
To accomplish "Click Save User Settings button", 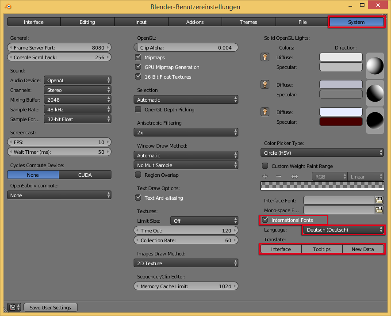I will [50, 308].
